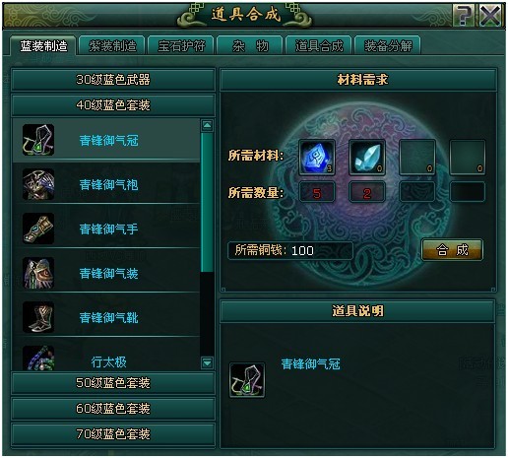Select the 青锋御气装 armor icon

click(x=38, y=273)
